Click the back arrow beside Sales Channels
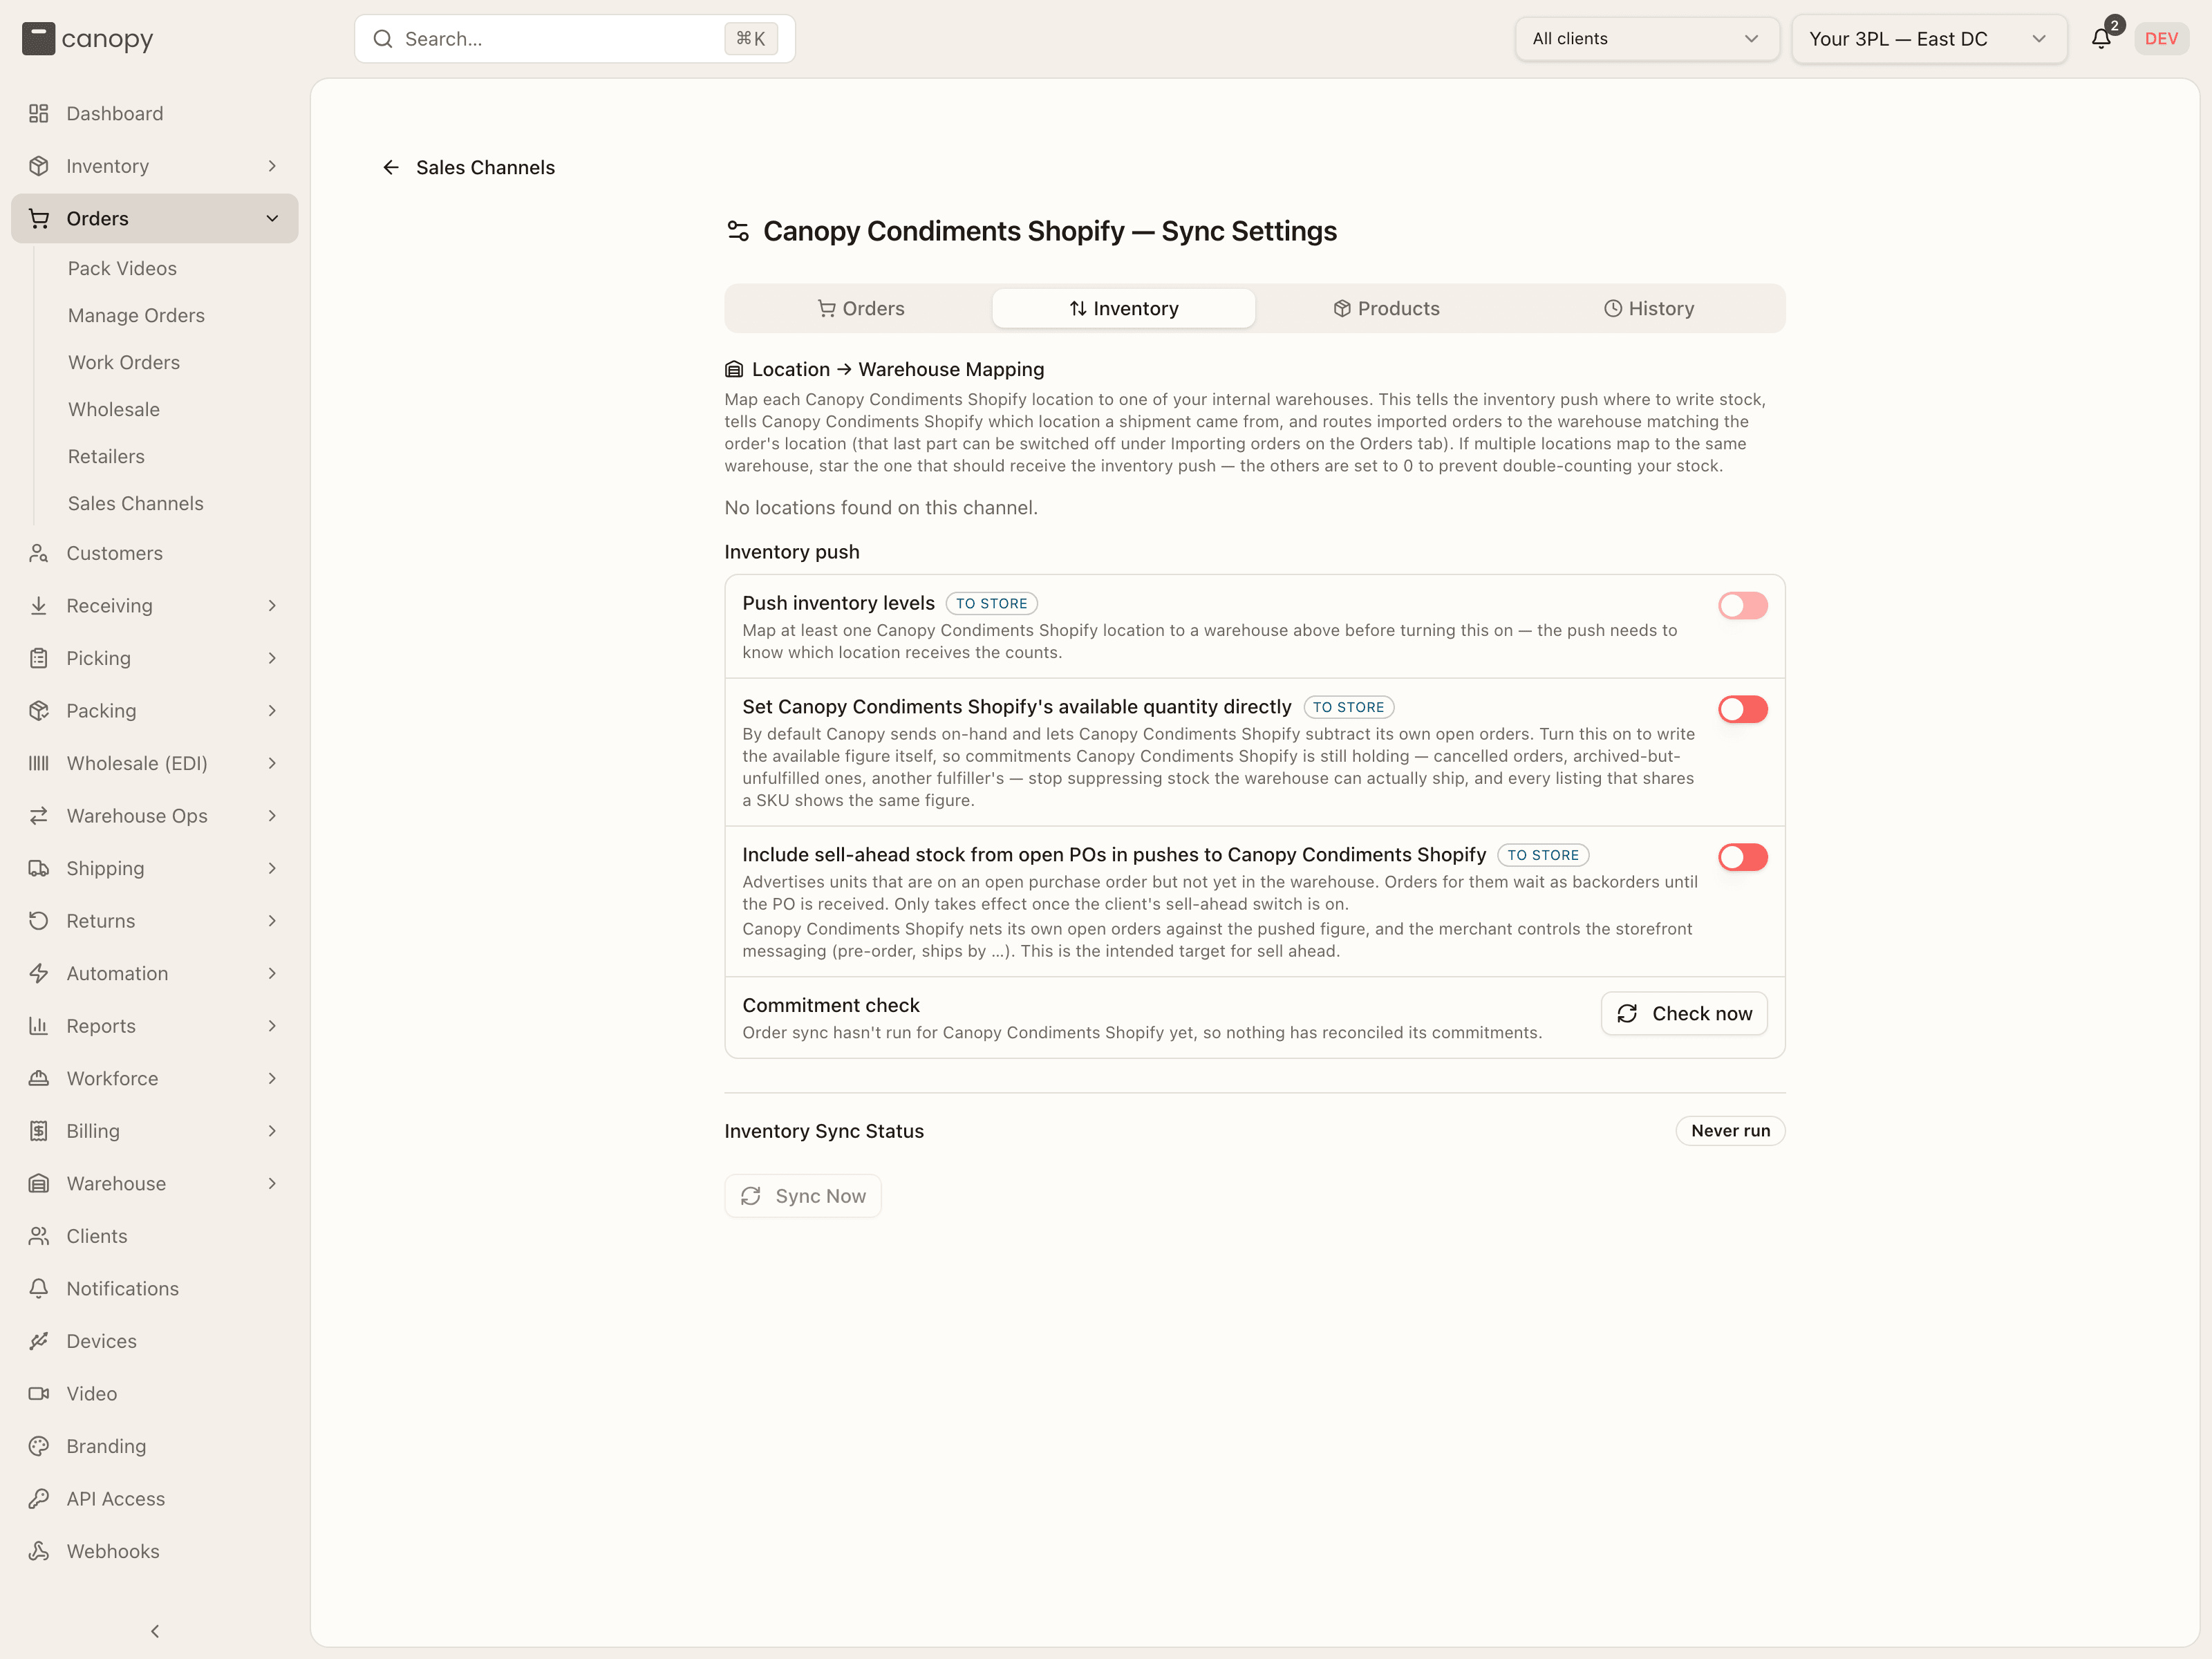This screenshot has height=1659, width=2212. pyautogui.click(x=391, y=167)
